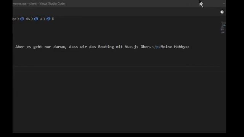244x137 pixels.
Task: Click the word 'Routing' in the editor line
Action: coord(106,47)
